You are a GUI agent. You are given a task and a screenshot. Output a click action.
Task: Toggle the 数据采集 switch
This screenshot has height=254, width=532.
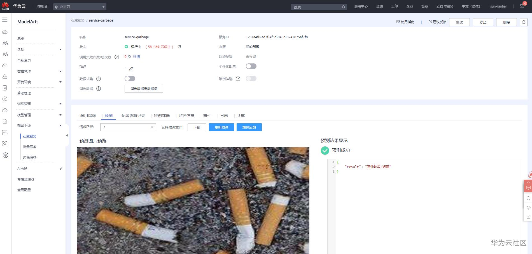coord(130,79)
